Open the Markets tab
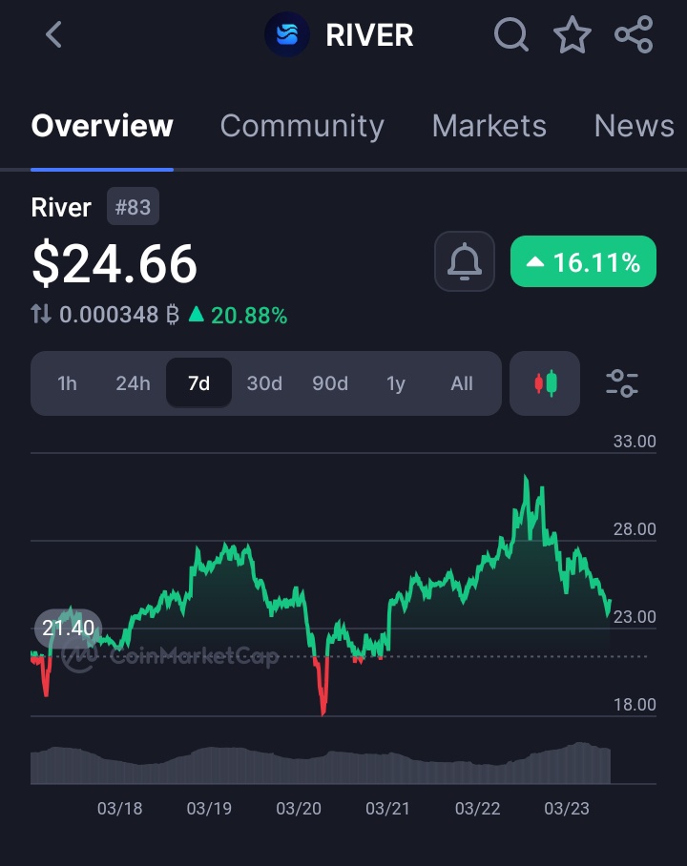 pyautogui.click(x=489, y=126)
